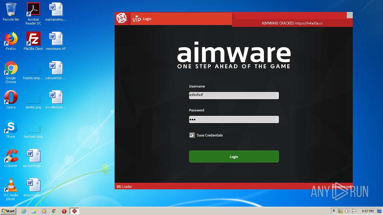383x215 pixels.
Task: Select the markamateu document icon
Action: [x=56, y=12]
